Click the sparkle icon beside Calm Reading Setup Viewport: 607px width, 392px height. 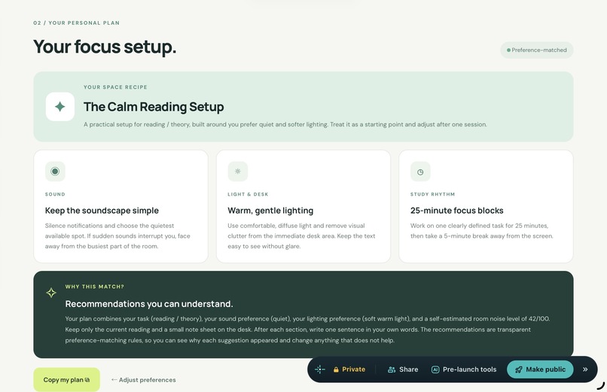[x=60, y=107]
